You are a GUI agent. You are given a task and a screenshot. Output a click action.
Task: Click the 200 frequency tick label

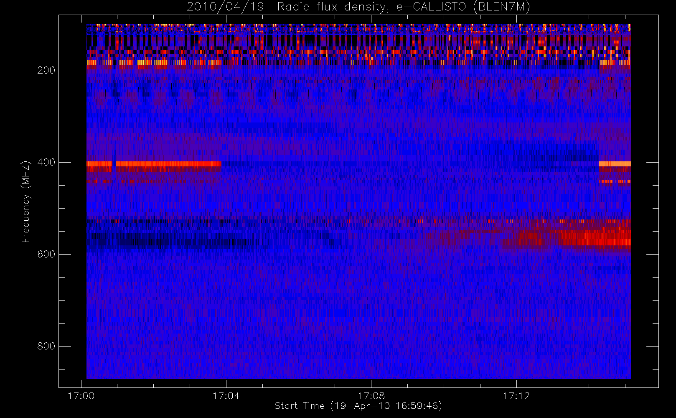pyautogui.click(x=46, y=70)
